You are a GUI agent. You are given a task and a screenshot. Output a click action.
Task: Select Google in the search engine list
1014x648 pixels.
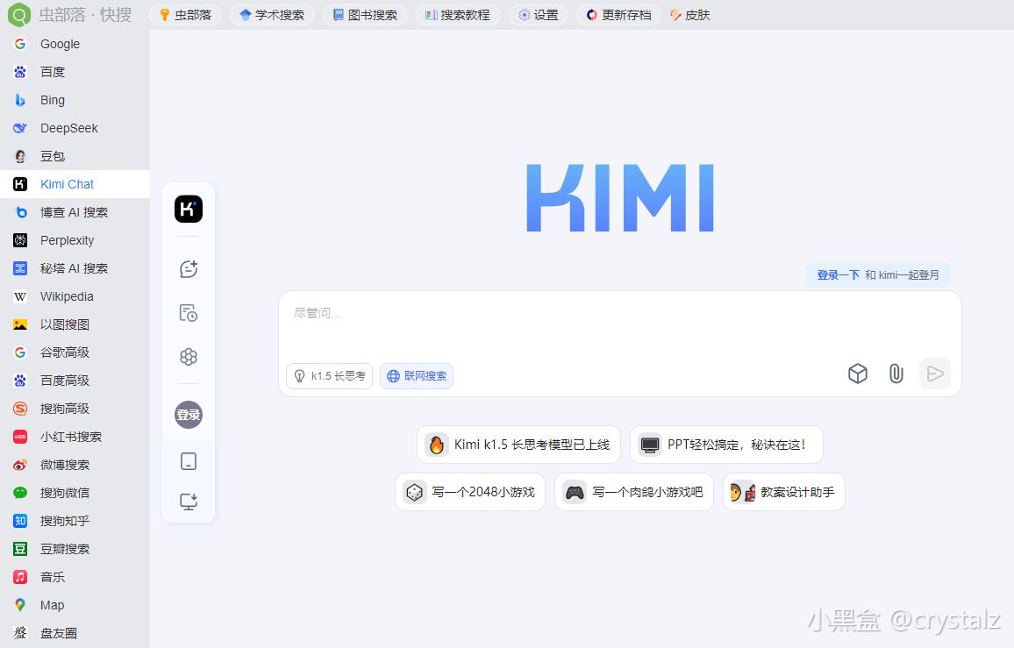click(75, 44)
